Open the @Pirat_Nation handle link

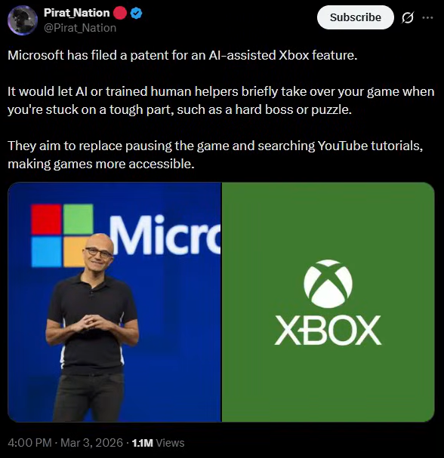click(x=80, y=28)
